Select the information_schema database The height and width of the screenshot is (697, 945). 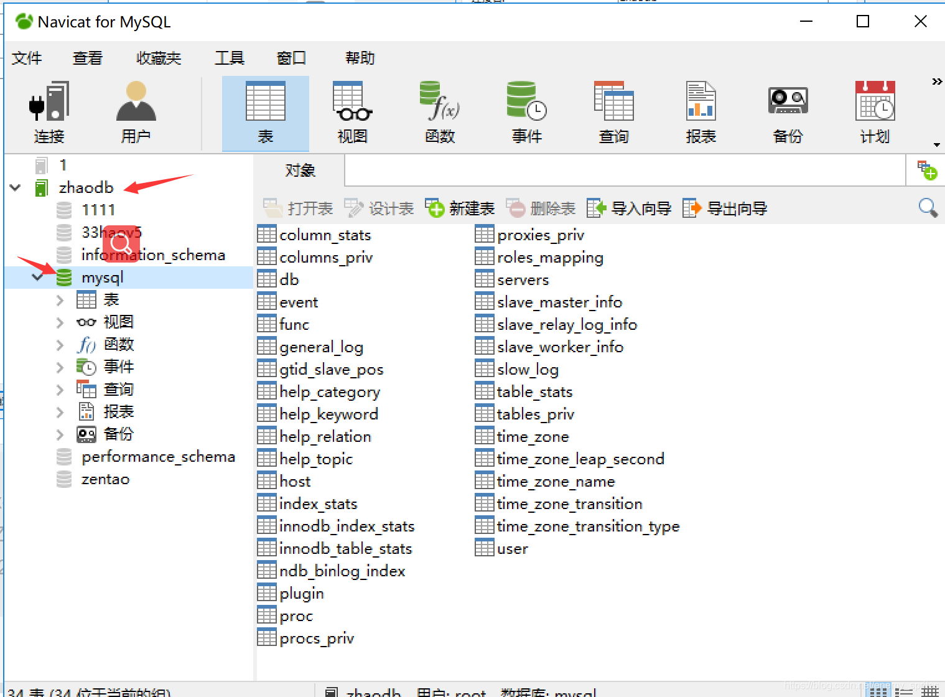point(153,255)
